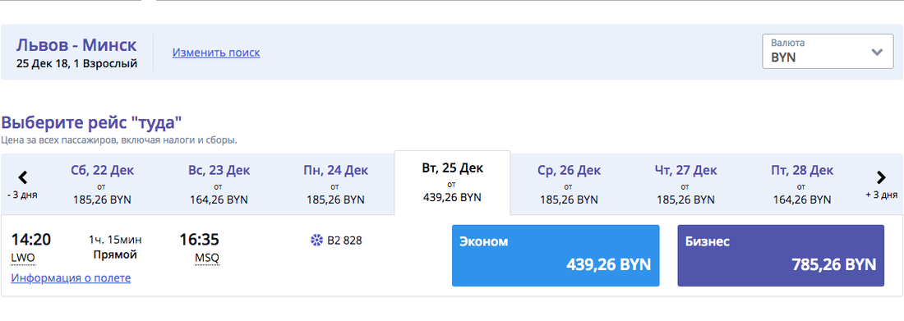Expand the Валюта BYN selector
The height and width of the screenshot is (321, 904).
pos(828,51)
